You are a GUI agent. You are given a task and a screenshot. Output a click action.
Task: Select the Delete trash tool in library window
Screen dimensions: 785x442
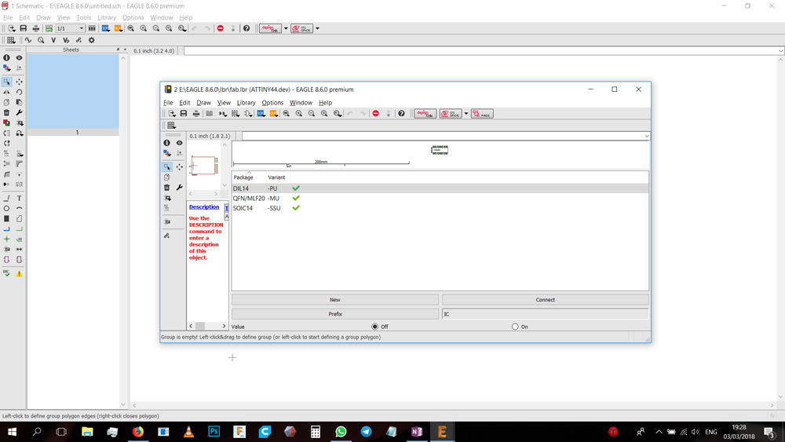166,187
